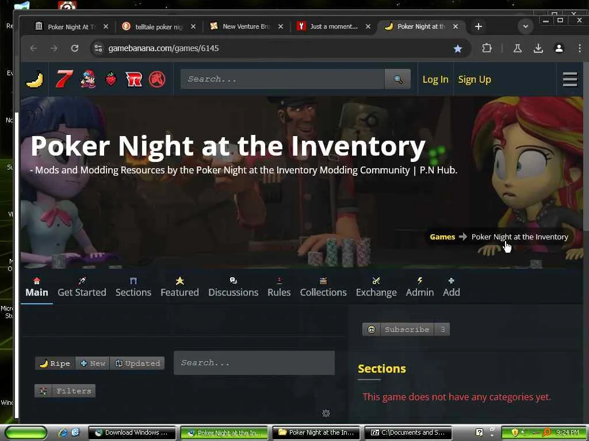
Task: Open the Admin tab
Action: [x=419, y=288]
